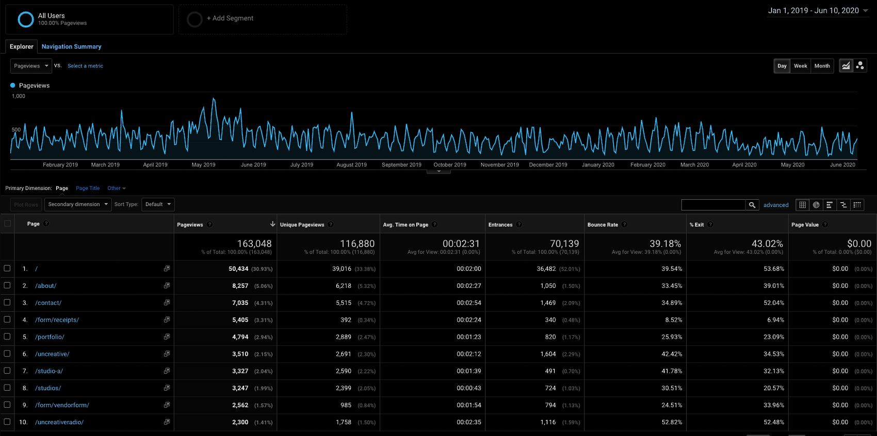Check the row 1 checkbox for /

[7, 268]
